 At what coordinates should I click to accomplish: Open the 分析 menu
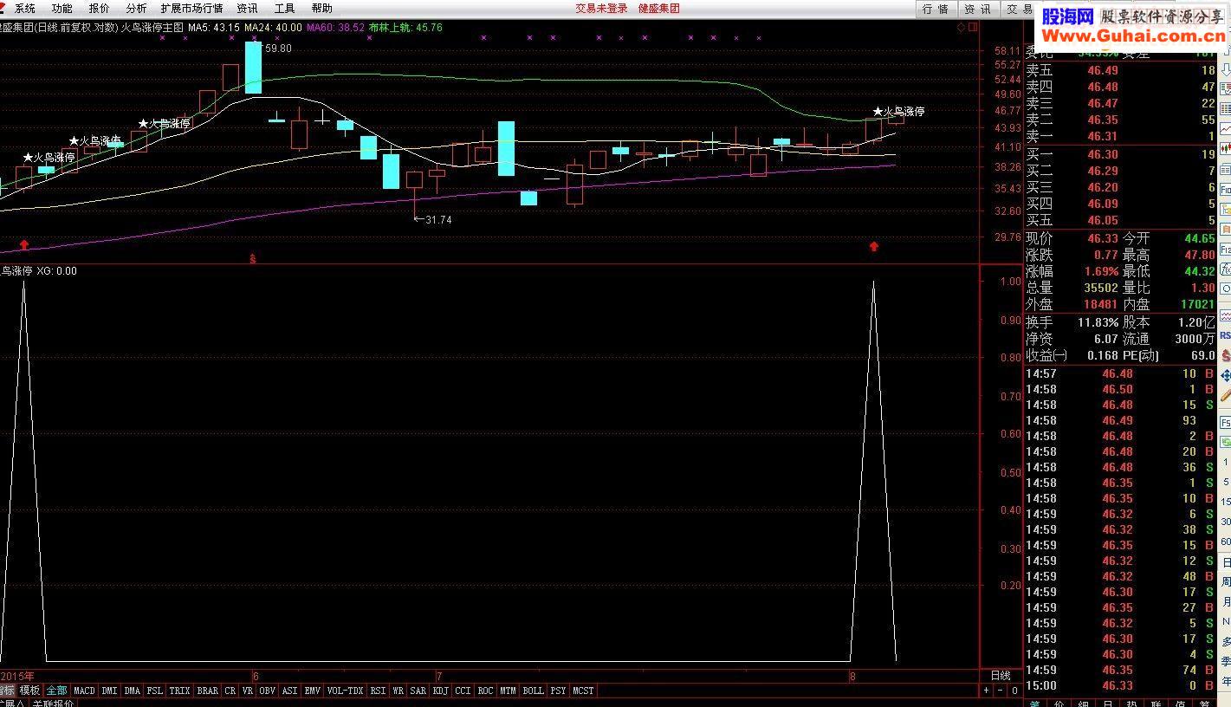click(136, 9)
